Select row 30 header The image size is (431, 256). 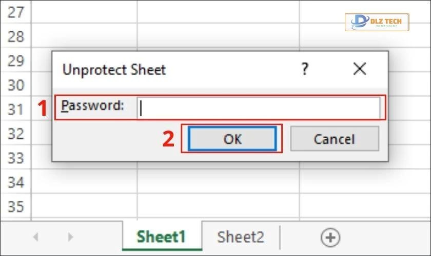[x=16, y=85]
